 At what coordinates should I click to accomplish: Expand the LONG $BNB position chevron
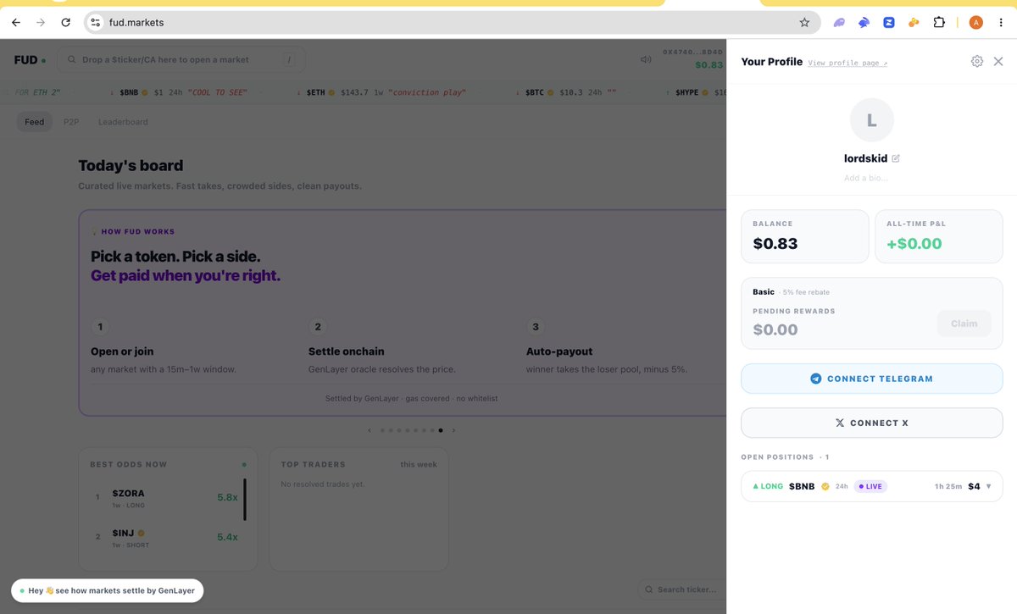pyautogui.click(x=988, y=486)
